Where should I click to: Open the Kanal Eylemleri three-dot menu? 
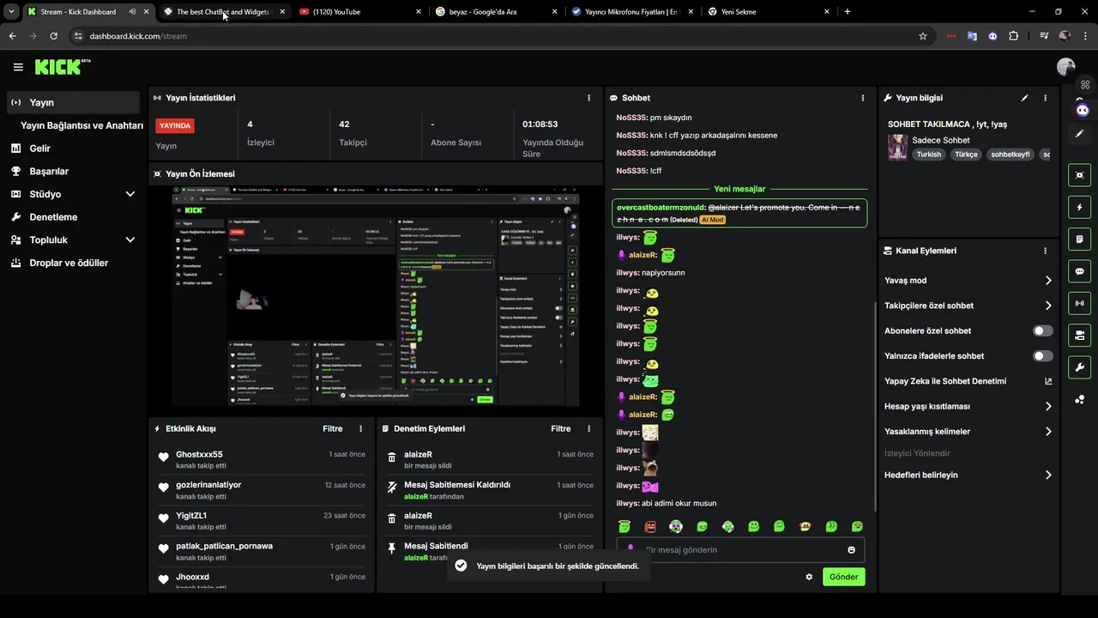[1045, 251]
